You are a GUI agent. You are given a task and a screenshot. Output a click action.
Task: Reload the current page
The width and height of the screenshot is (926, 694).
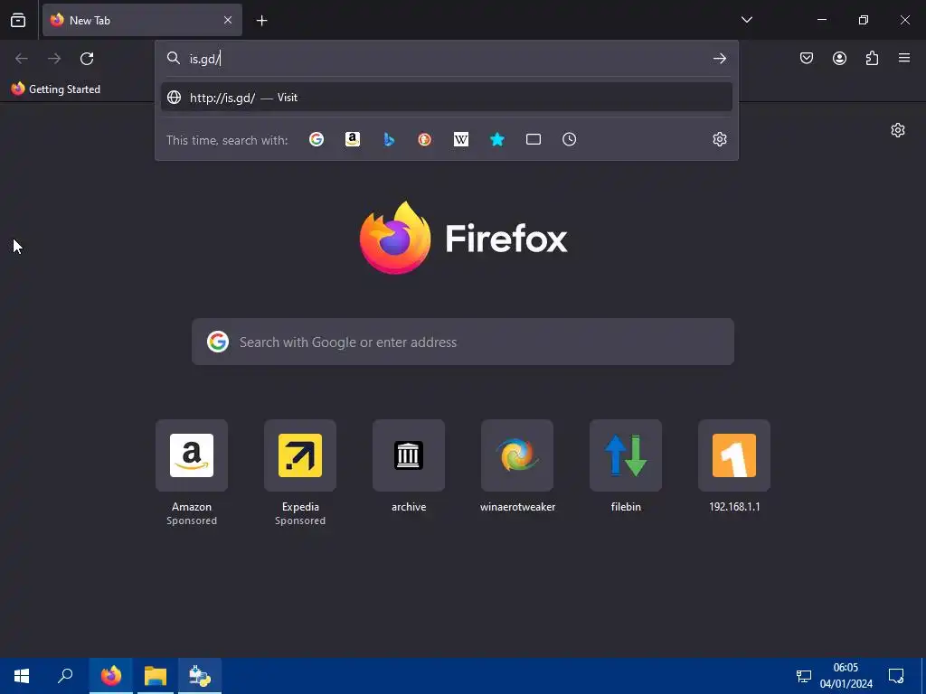87,59
